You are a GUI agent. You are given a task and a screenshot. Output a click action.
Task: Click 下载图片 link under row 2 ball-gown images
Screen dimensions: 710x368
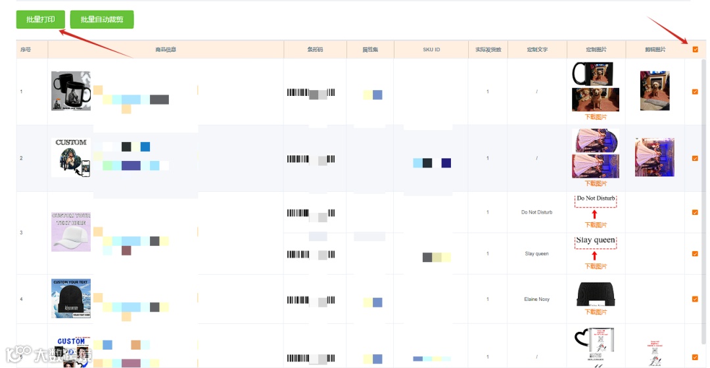596,183
